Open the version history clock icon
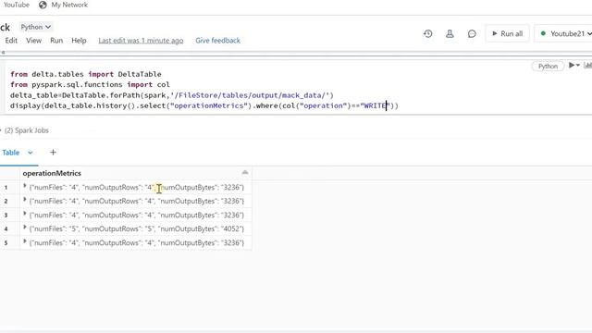The width and height of the screenshot is (592, 333). point(427,34)
